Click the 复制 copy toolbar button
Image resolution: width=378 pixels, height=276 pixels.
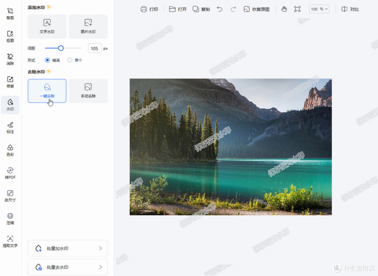click(201, 9)
